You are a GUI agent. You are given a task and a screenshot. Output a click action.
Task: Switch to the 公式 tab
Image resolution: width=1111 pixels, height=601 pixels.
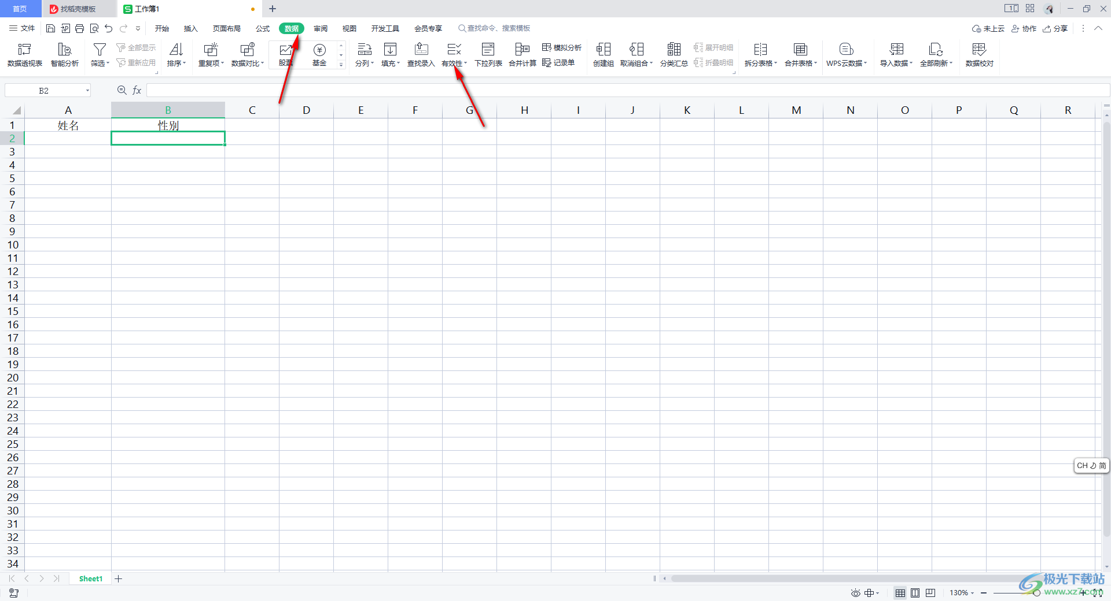[x=263, y=28]
